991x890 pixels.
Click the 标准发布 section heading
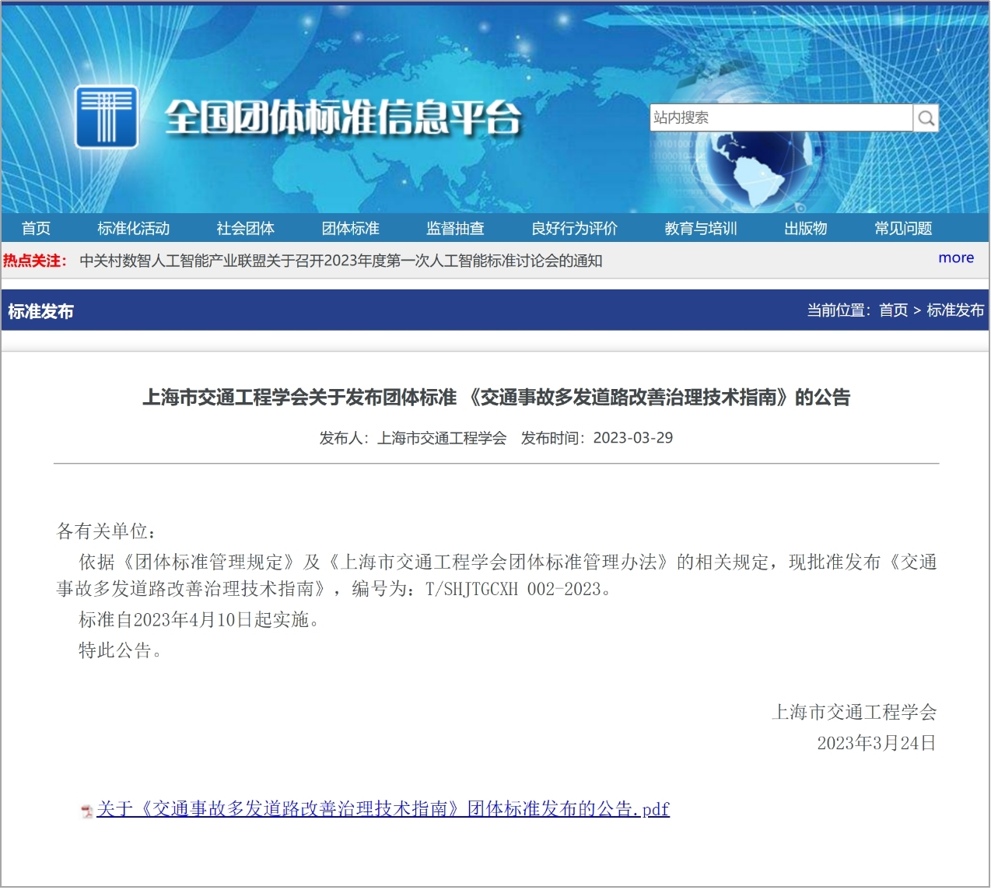coord(40,311)
